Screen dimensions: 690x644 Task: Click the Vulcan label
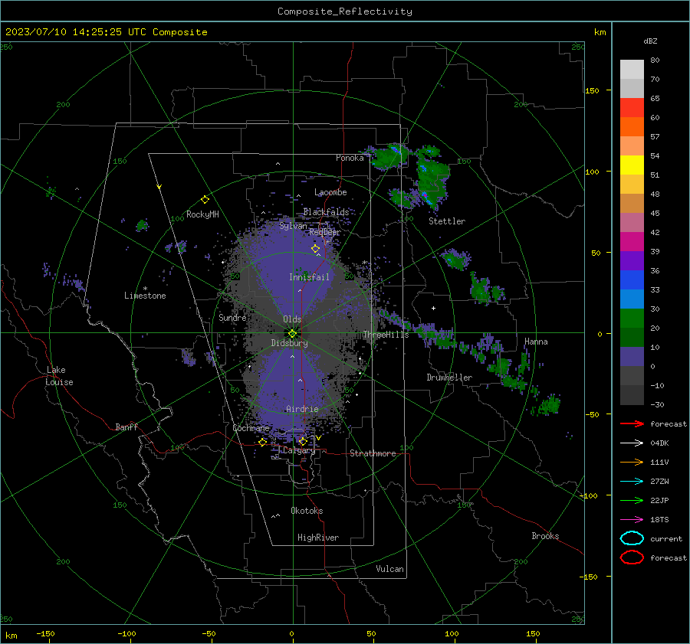389,569
